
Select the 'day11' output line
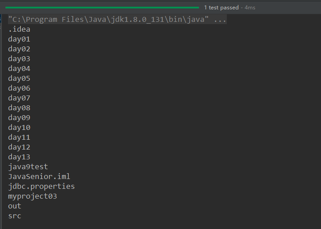[x=19, y=137]
